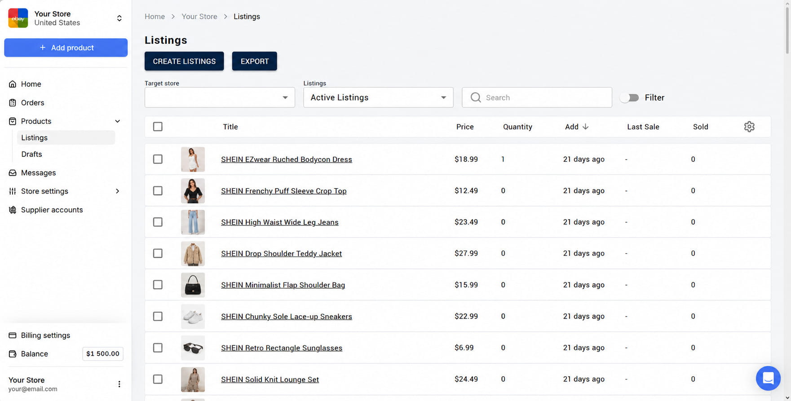
Task: Click the Shoulder Bag product thumbnail
Action: tap(193, 285)
